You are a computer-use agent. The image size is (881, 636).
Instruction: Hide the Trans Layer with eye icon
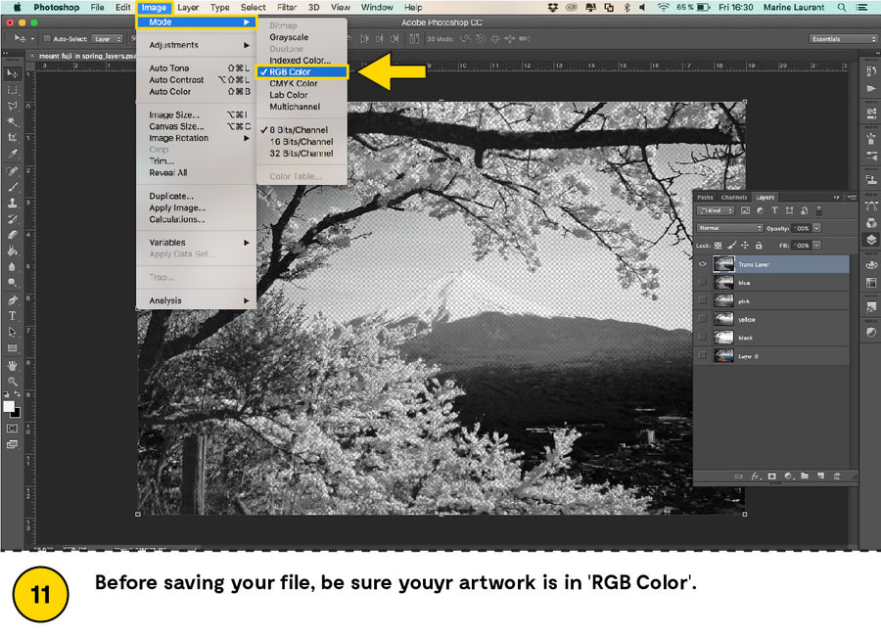[x=702, y=264]
